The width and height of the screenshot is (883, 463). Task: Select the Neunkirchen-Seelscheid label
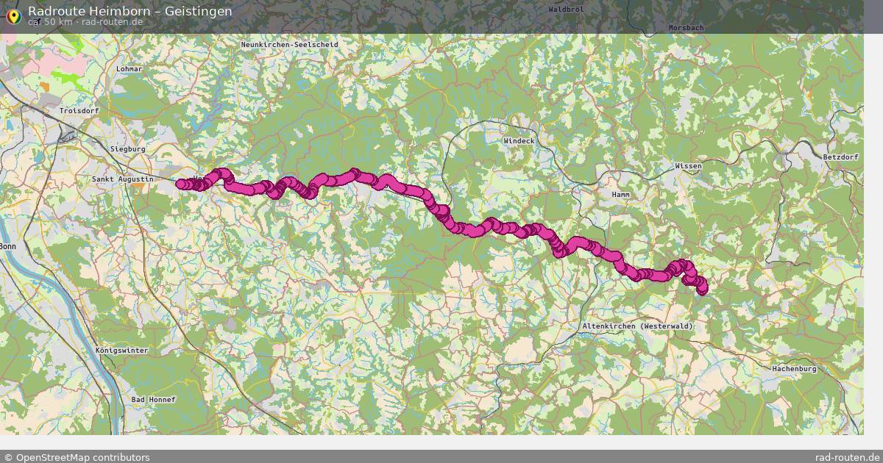290,44
